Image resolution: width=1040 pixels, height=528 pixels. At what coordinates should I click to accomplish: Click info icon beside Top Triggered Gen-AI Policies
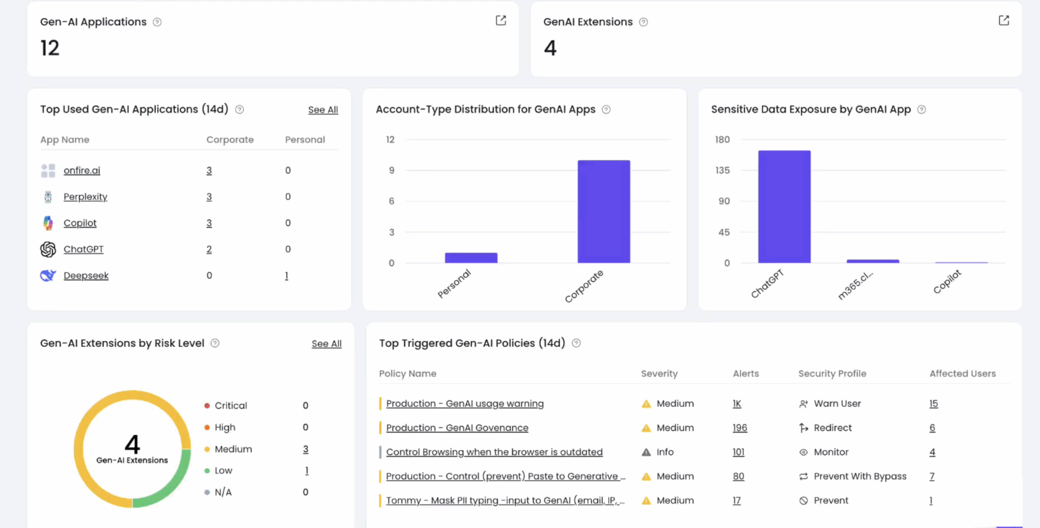576,343
